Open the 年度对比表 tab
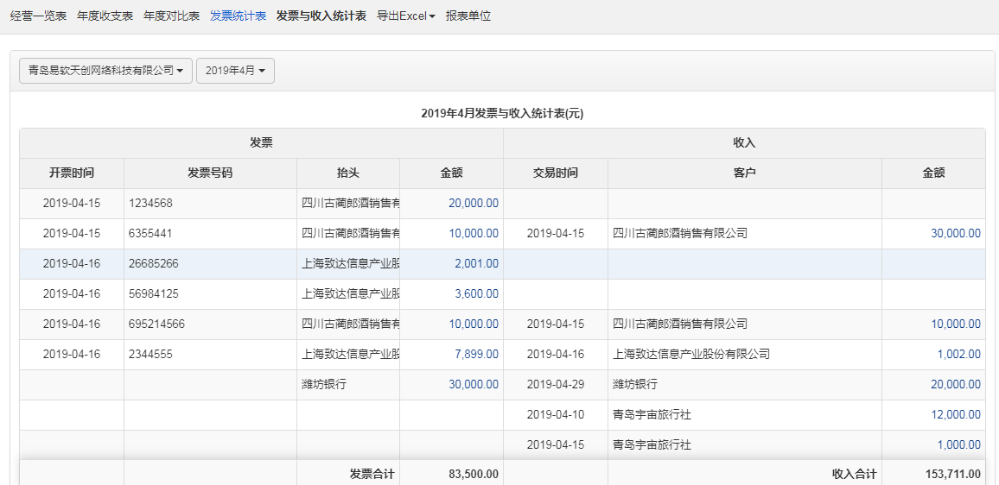Viewport: 999px width, 485px height. [x=171, y=16]
